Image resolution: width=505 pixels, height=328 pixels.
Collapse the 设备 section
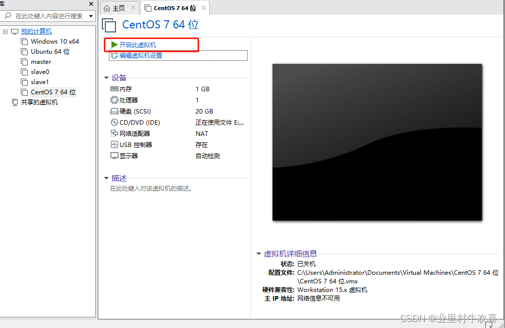pyautogui.click(x=106, y=78)
